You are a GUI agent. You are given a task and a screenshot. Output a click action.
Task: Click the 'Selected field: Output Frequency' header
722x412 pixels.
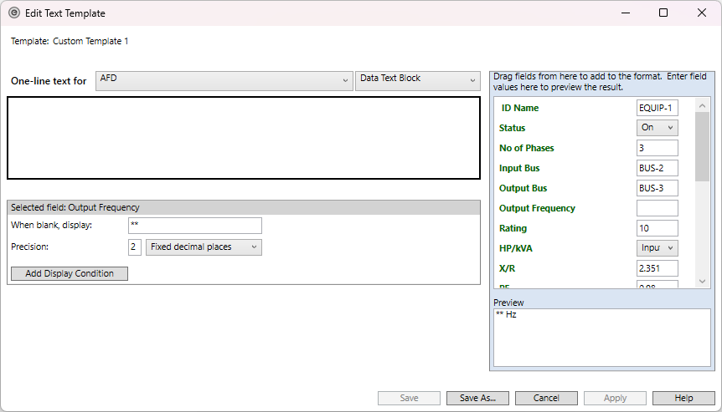coord(244,207)
